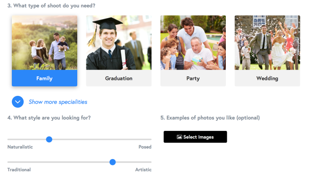Screen dimensions: 309x184
Task: Click the Naturalistic–Posed slider handle
Action: point(49,139)
